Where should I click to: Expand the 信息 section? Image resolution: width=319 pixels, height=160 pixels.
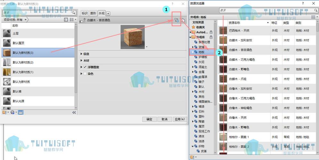pos(81,54)
